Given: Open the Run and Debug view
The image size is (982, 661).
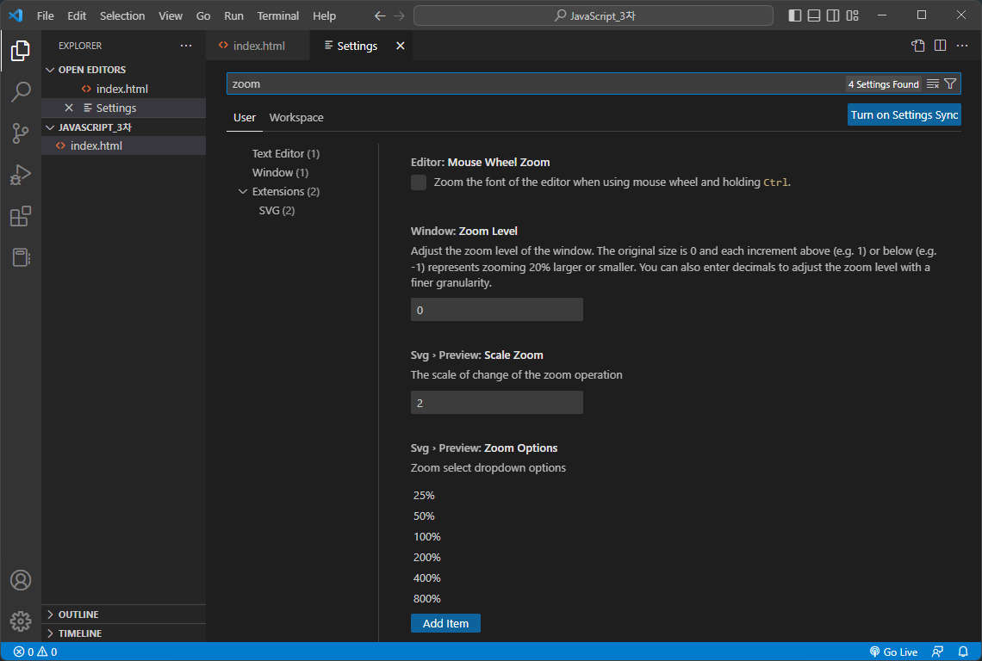Looking at the screenshot, I should [21, 175].
